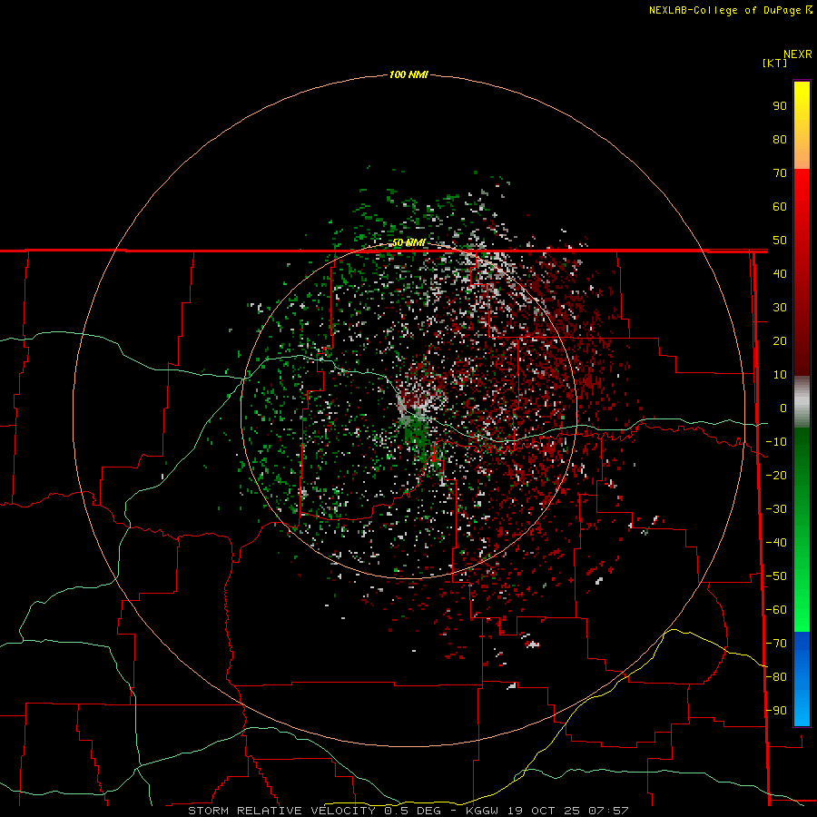Click the -30 scale value

pyautogui.click(x=776, y=509)
